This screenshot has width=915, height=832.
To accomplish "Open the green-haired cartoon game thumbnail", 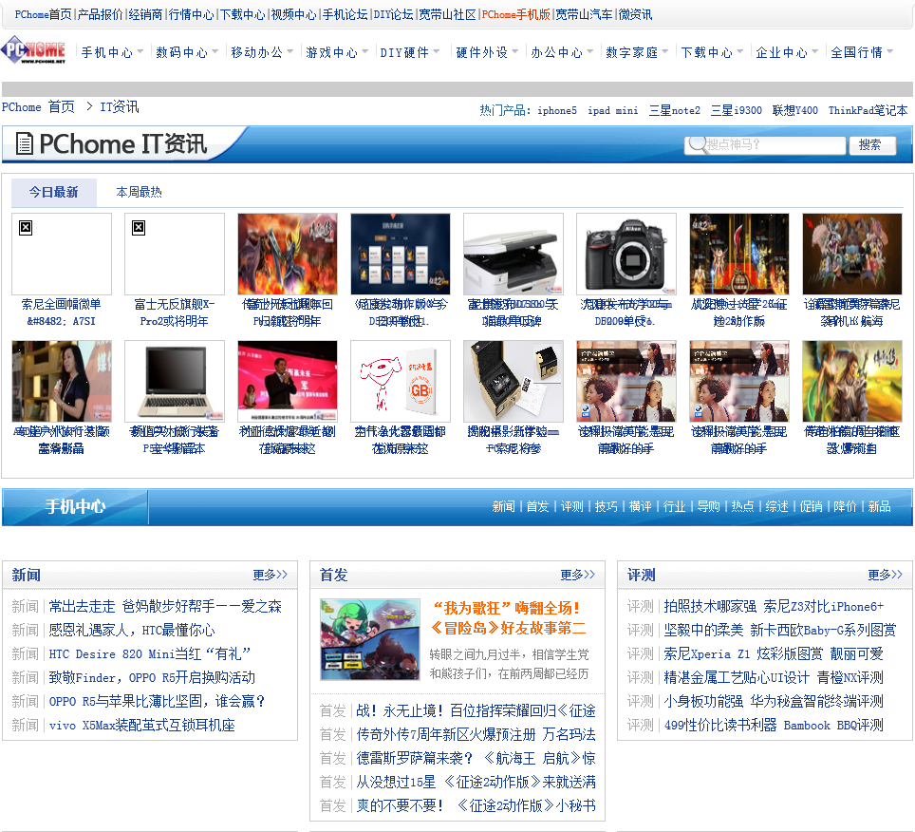I will click(370, 639).
